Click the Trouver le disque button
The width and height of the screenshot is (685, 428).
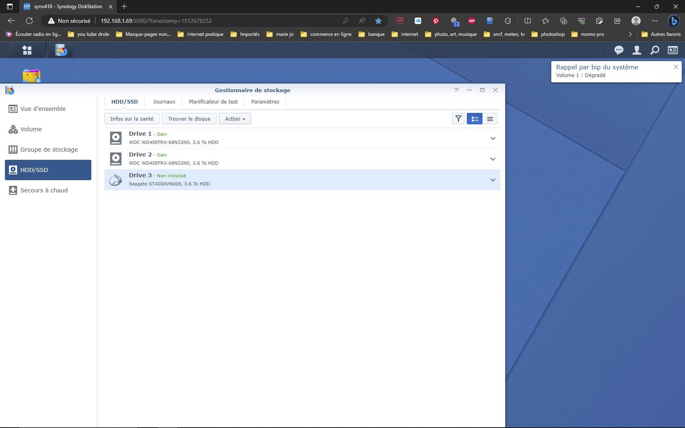coord(189,119)
